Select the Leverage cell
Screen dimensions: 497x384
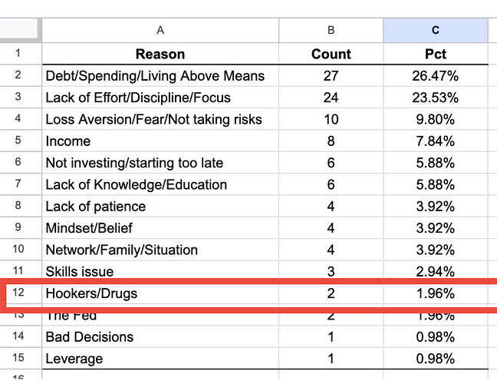tap(160, 359)
